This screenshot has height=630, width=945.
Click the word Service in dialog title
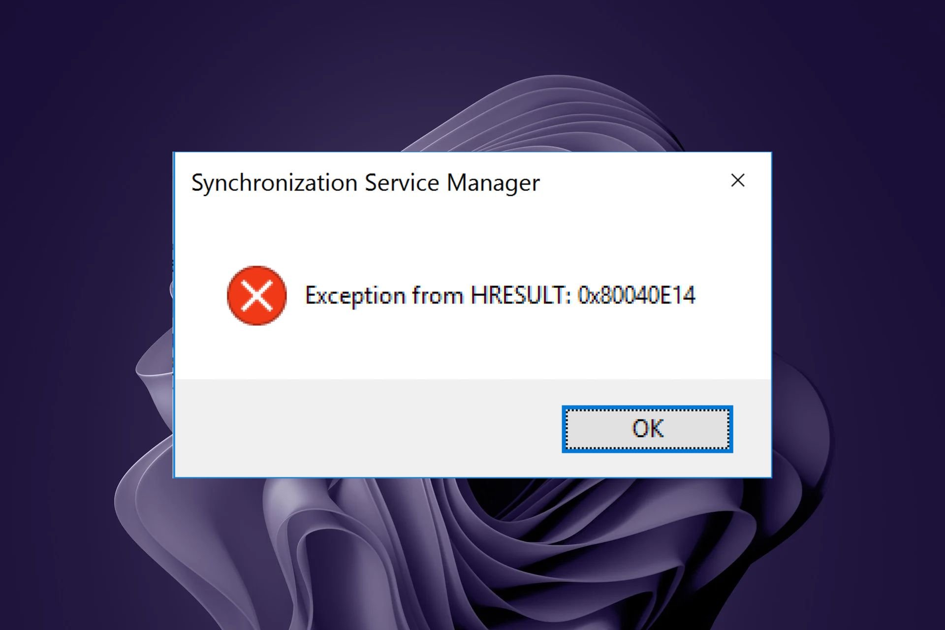click(402, 183)
